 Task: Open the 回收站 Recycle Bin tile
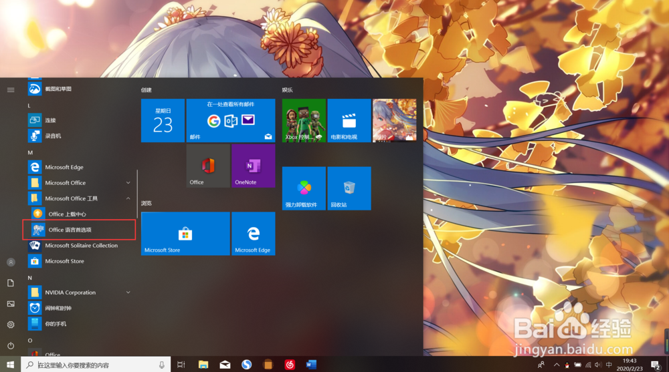click(349, 188)
